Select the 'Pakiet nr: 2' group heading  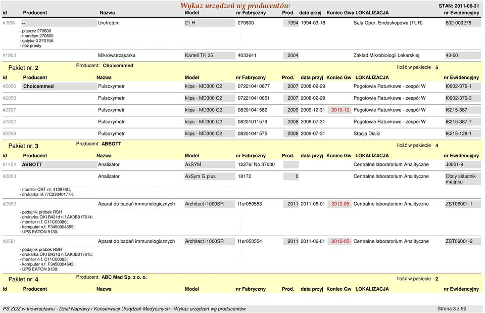click(x=23, y=68)
